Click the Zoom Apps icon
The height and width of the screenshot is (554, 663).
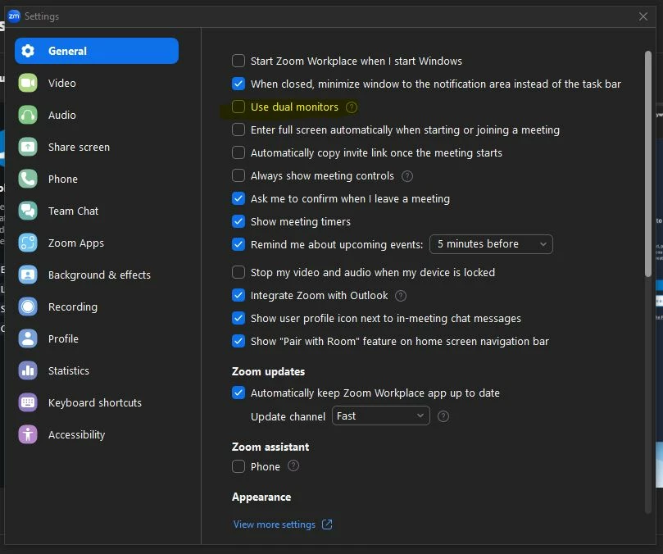[x=28, y=243]
